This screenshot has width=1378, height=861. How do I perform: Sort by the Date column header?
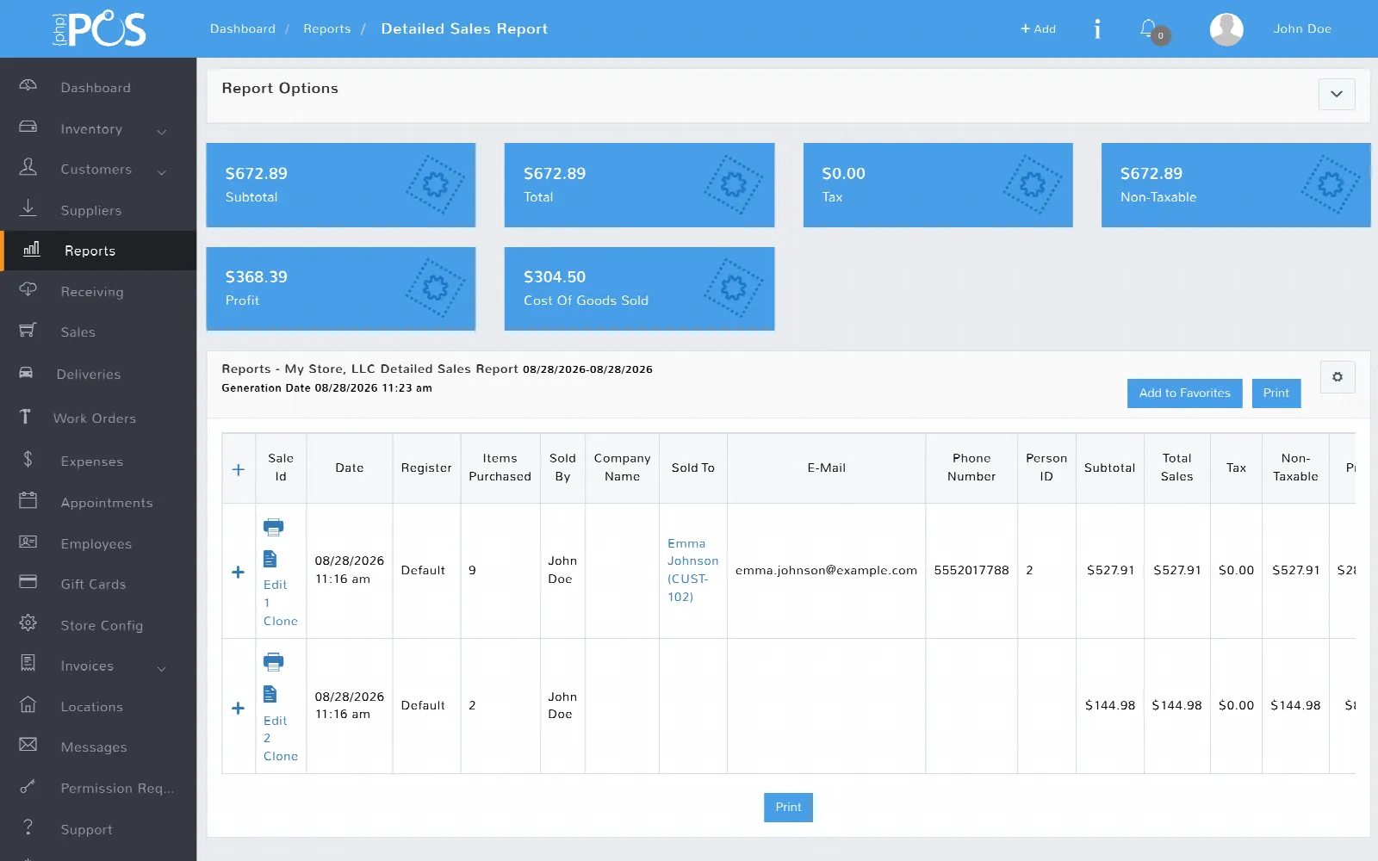pyautogui.click(x=350, y=468)
